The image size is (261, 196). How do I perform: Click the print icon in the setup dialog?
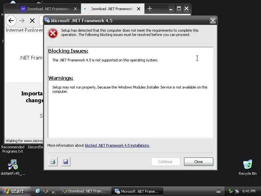[53, 162]
